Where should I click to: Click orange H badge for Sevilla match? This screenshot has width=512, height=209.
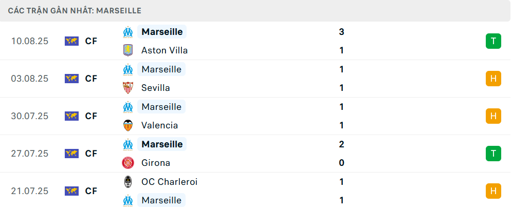(x=493, y=79)
